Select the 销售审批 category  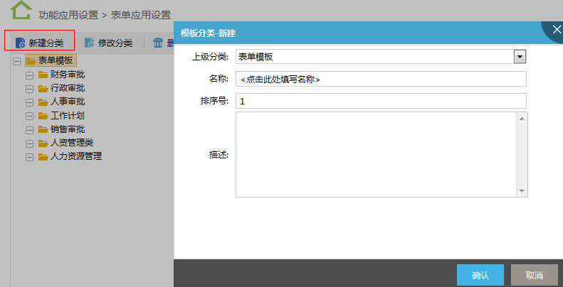[68, 129]
